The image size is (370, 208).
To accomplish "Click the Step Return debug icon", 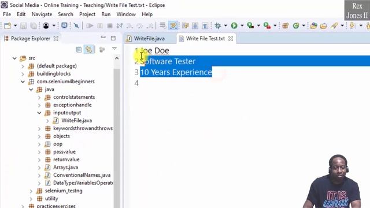I will coord(150,25).
